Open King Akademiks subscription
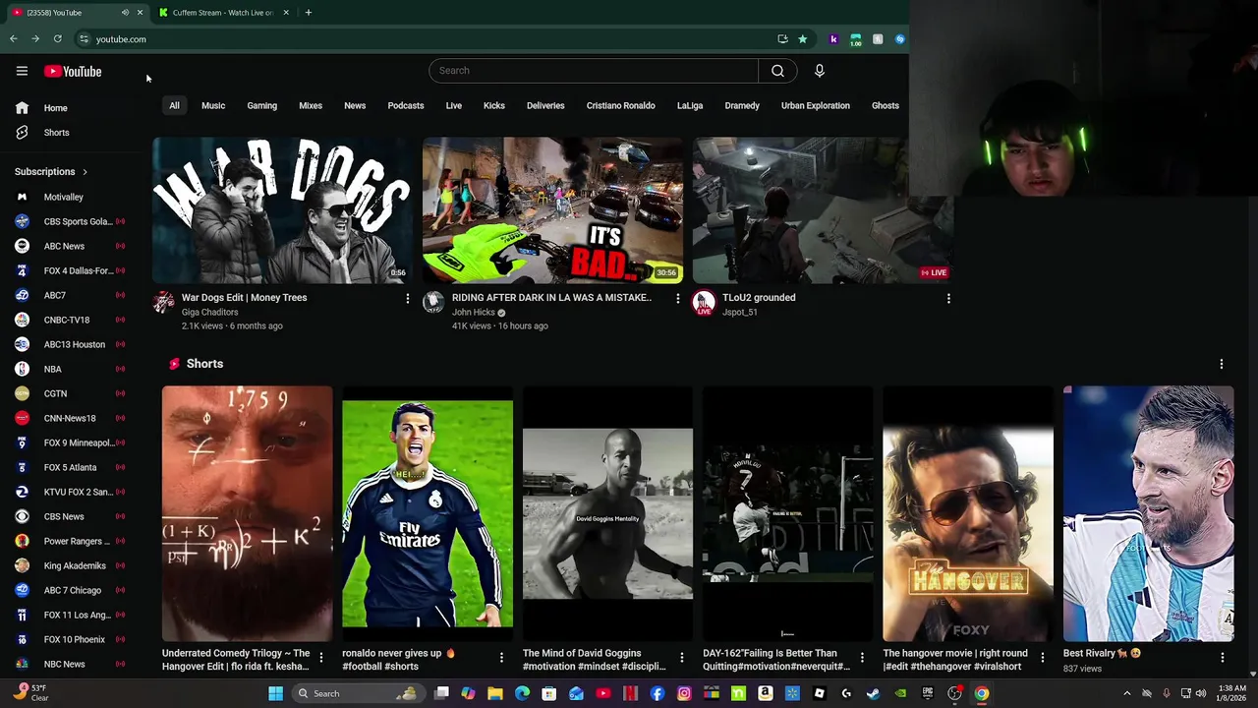The width and height of the screenshot is (1258, 708). [74, 565]
